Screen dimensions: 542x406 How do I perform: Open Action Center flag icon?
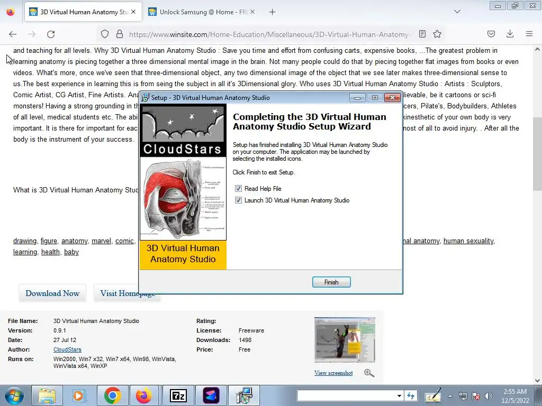pyautogui.click(x=476, y=396)
